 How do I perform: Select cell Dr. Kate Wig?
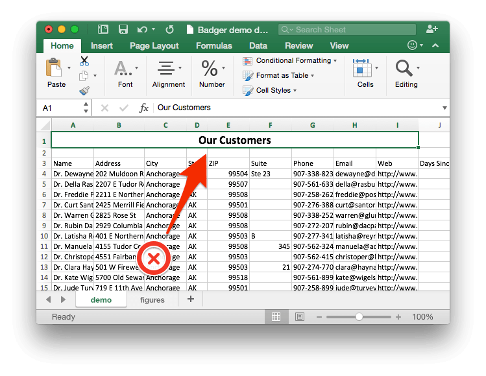[73, 277]
